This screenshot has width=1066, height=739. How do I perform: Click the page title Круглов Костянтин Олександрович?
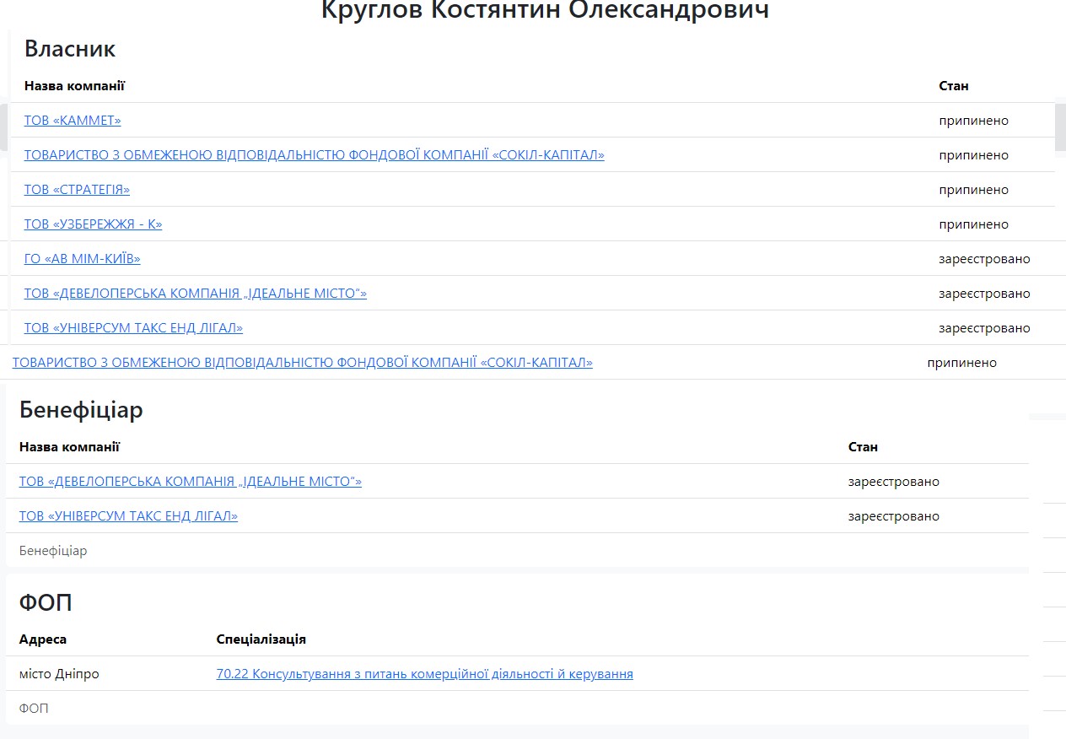point(545,11)
